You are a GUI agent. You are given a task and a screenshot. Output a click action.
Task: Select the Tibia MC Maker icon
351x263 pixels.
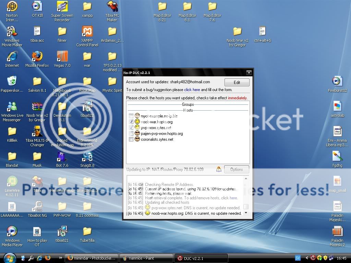112,11
